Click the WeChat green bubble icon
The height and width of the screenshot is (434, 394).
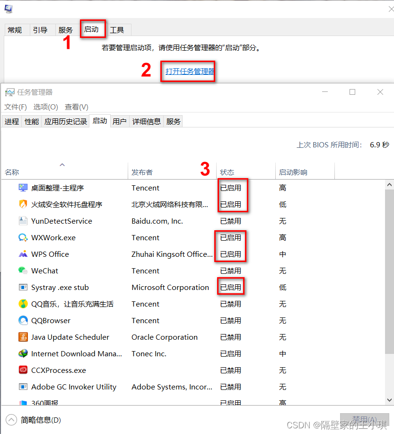coord(23,271)
